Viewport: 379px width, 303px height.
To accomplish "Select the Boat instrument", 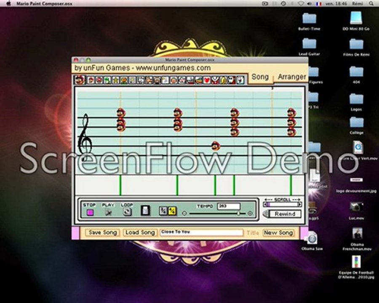I will 190,80.
